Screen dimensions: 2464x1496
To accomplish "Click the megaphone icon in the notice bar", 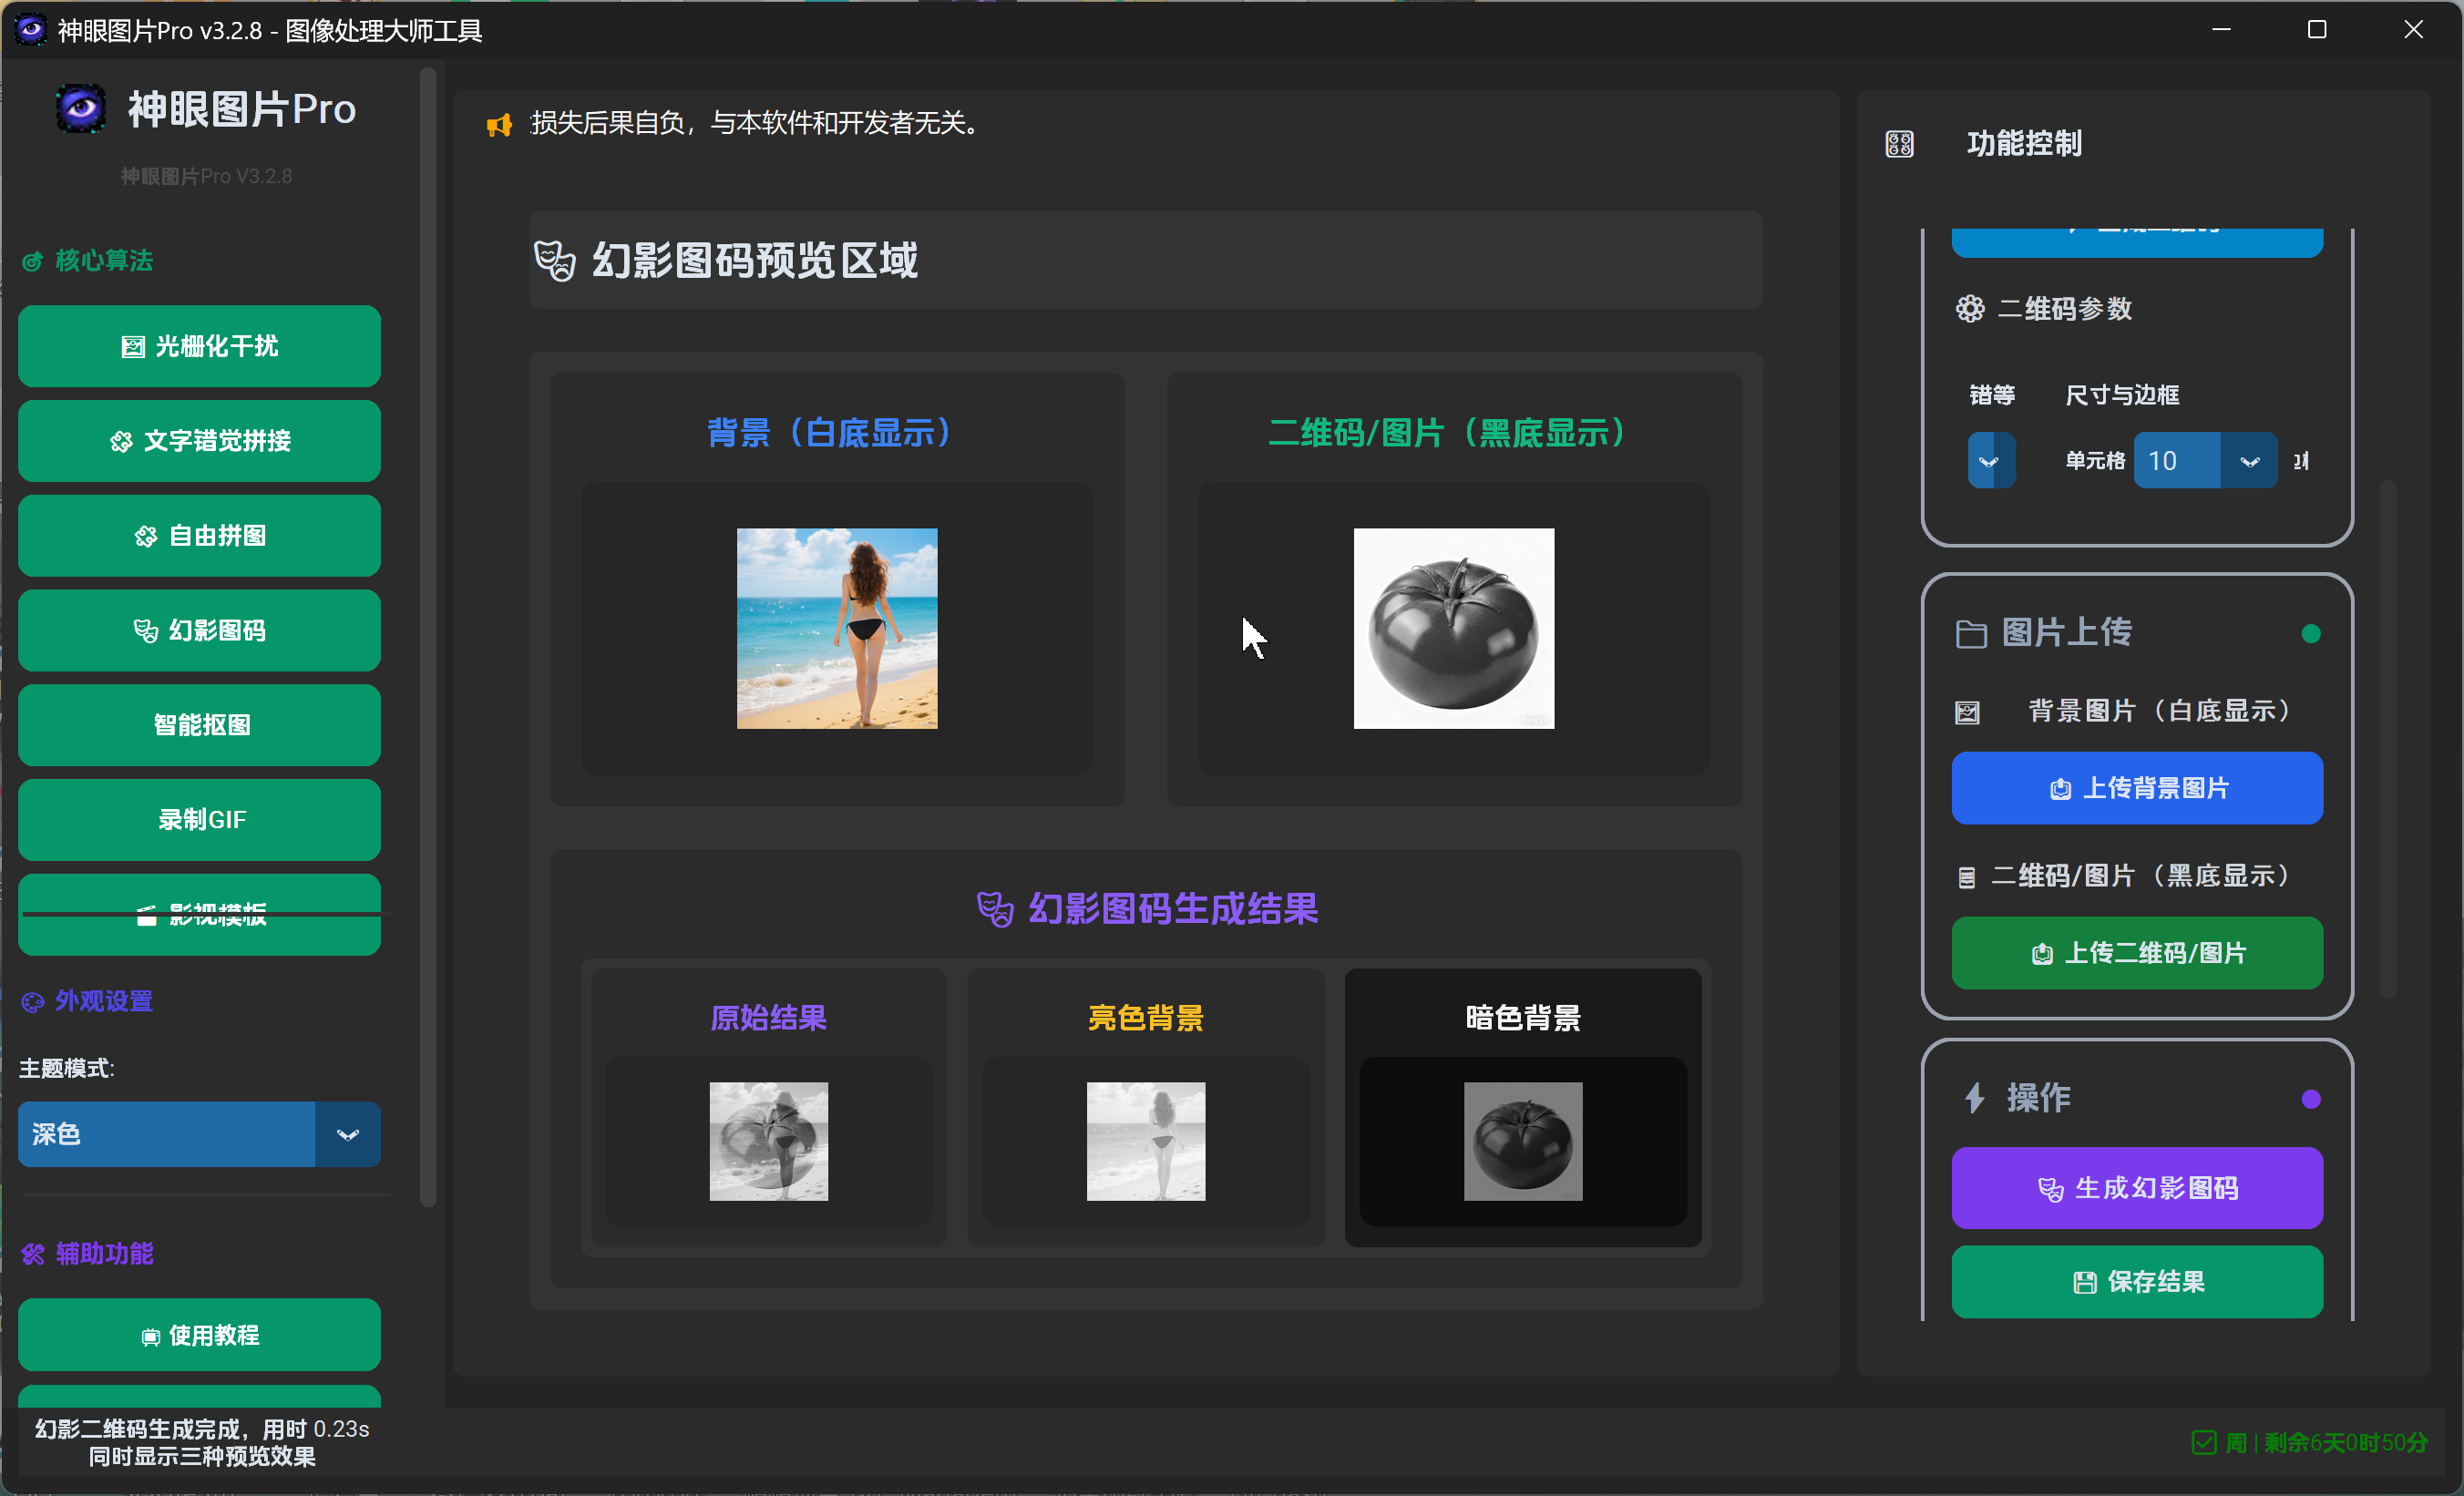I will 499,124.
